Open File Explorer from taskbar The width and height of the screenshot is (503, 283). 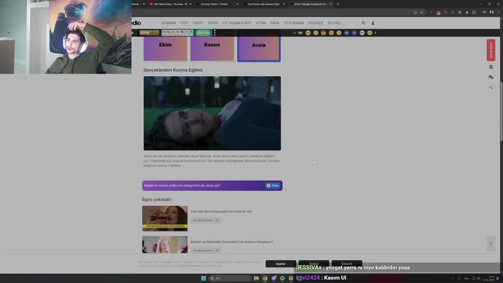[x=256, y=278]
